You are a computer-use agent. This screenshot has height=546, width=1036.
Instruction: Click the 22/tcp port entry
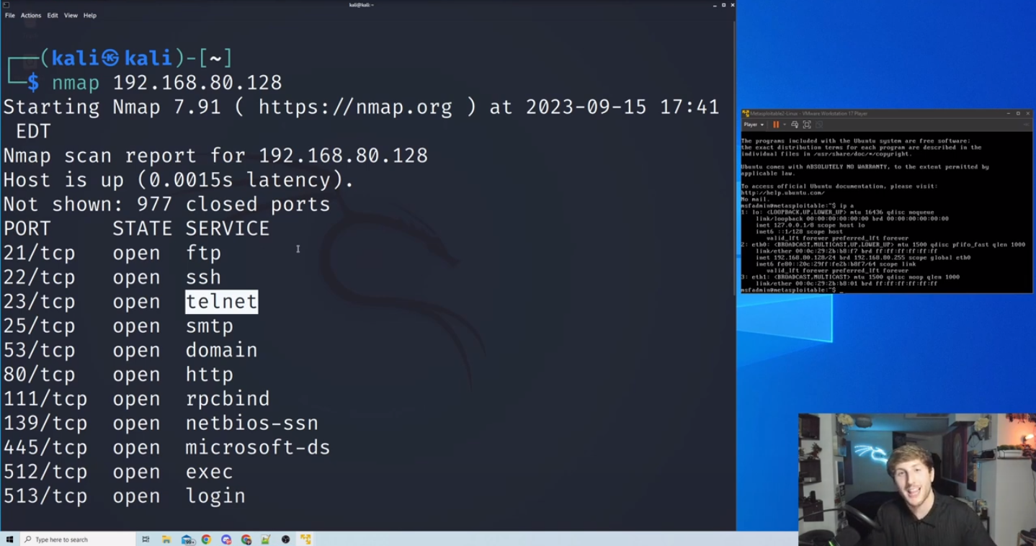[x=40, y=277]
